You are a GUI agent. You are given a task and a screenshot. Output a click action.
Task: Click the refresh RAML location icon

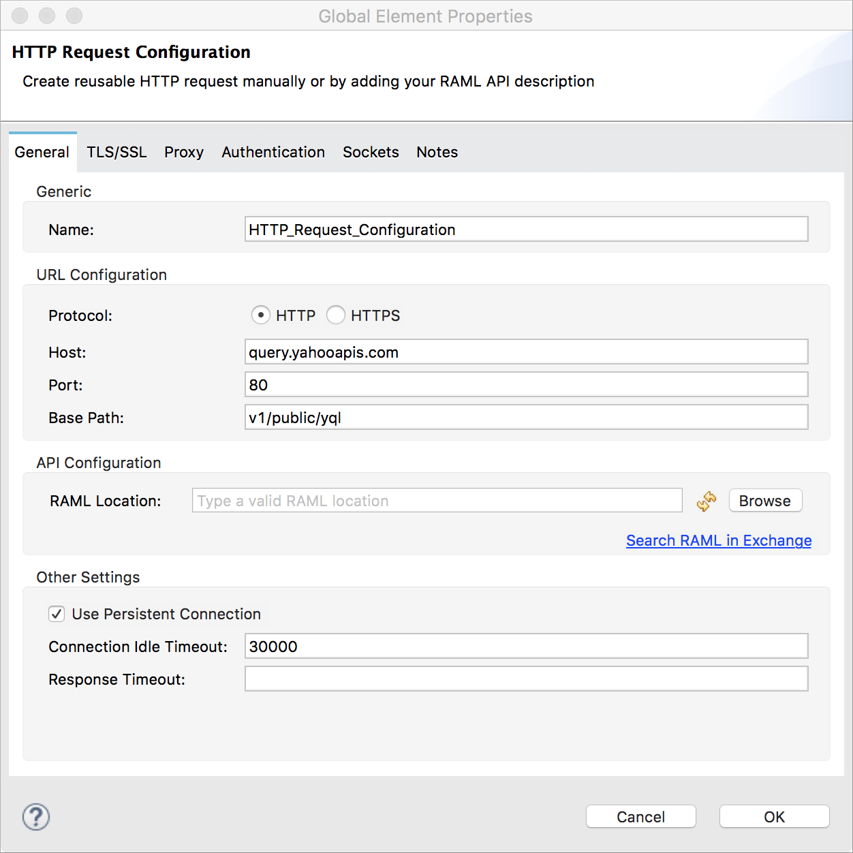click(706, 501)
